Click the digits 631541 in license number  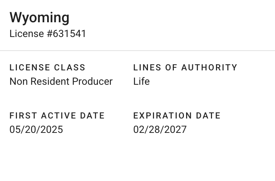tap(69, 34)
